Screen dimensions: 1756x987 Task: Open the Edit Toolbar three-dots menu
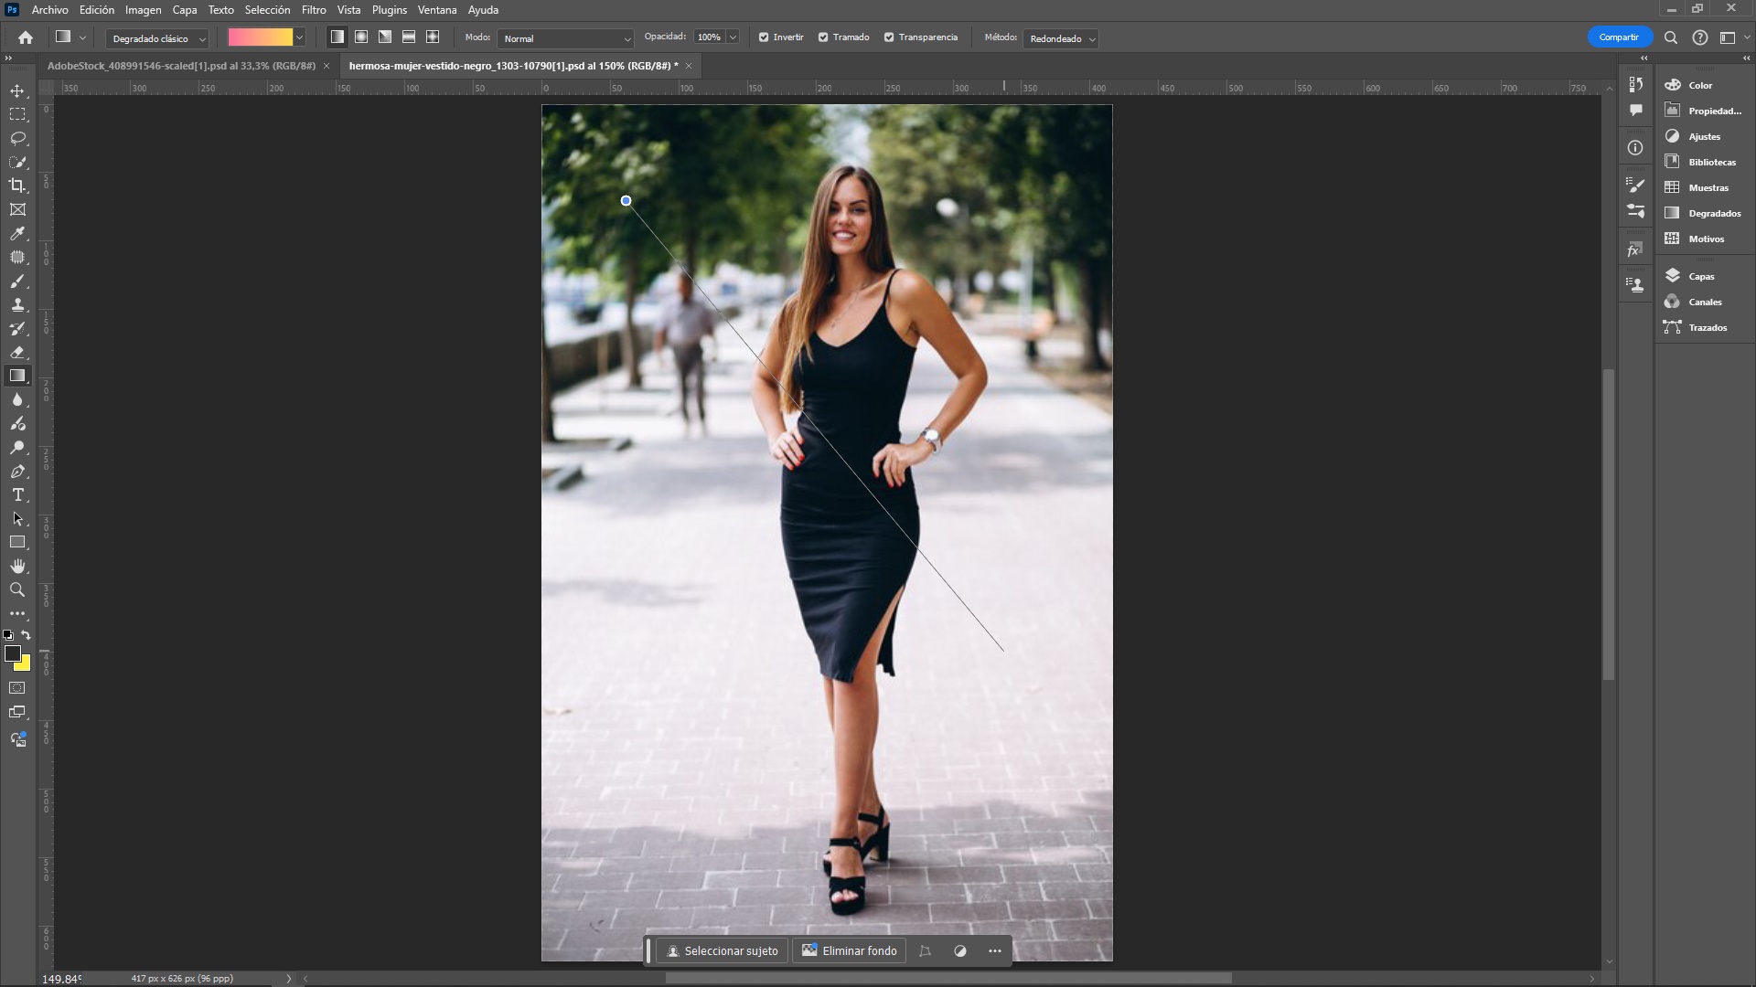pyautogui.click(x=17, y=614)
